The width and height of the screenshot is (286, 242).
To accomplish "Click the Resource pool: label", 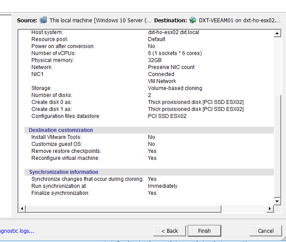I will [50, 39].
